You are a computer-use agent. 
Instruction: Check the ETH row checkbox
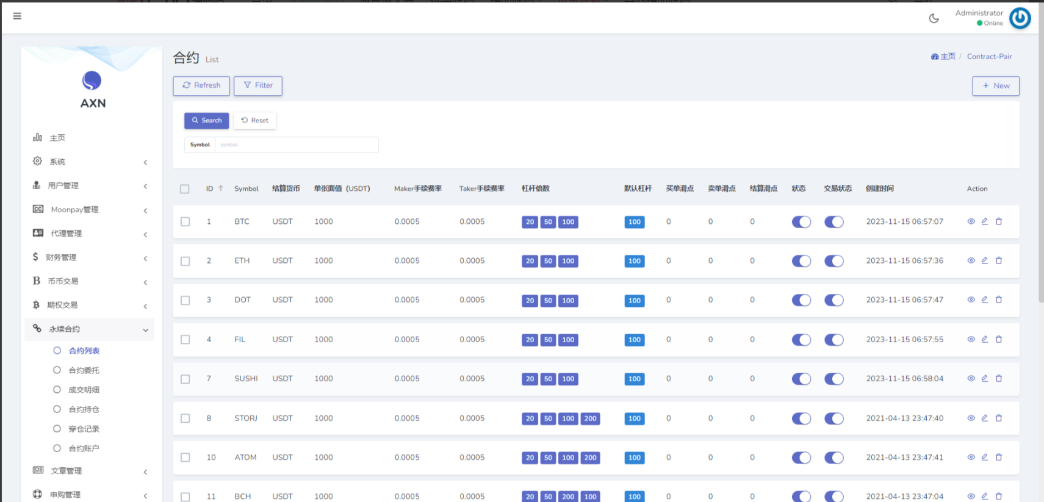(x=185, y=261)
